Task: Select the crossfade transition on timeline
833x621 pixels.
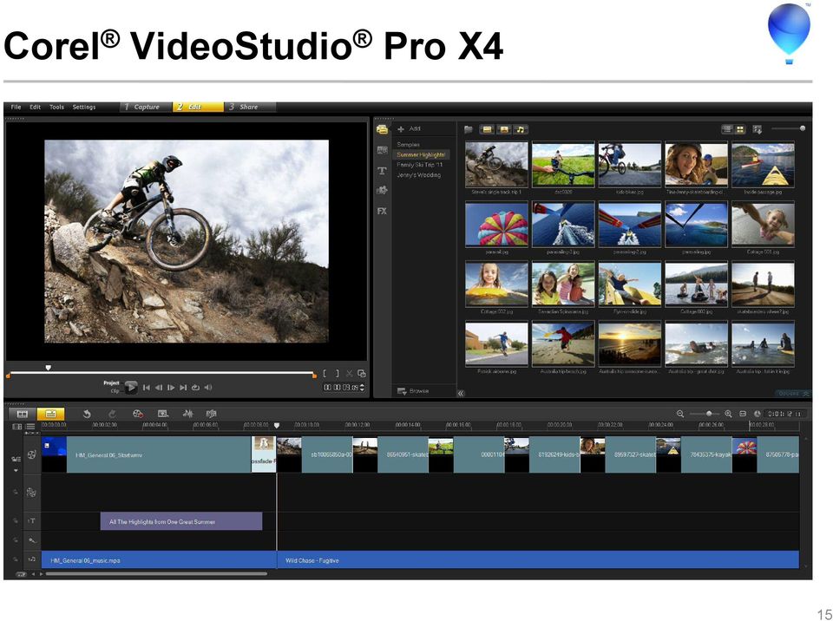Action: [x=264, y=454]
